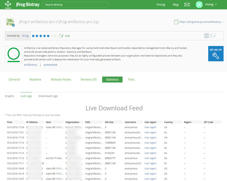The height and width of the screenshot is (181, 227).
Task: Switch to the Files tab
Action: (x=131, y=80)
